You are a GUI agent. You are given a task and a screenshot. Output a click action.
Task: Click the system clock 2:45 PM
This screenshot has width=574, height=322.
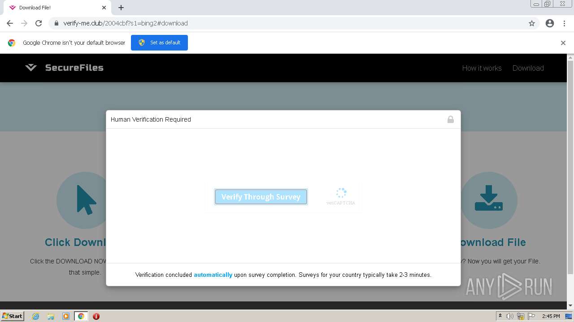point(551,316)
